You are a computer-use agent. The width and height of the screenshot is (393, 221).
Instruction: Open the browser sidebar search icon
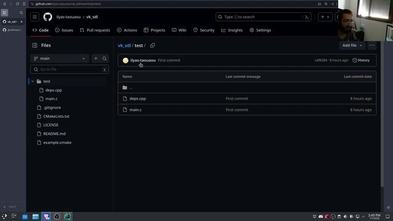click(21, 12)
